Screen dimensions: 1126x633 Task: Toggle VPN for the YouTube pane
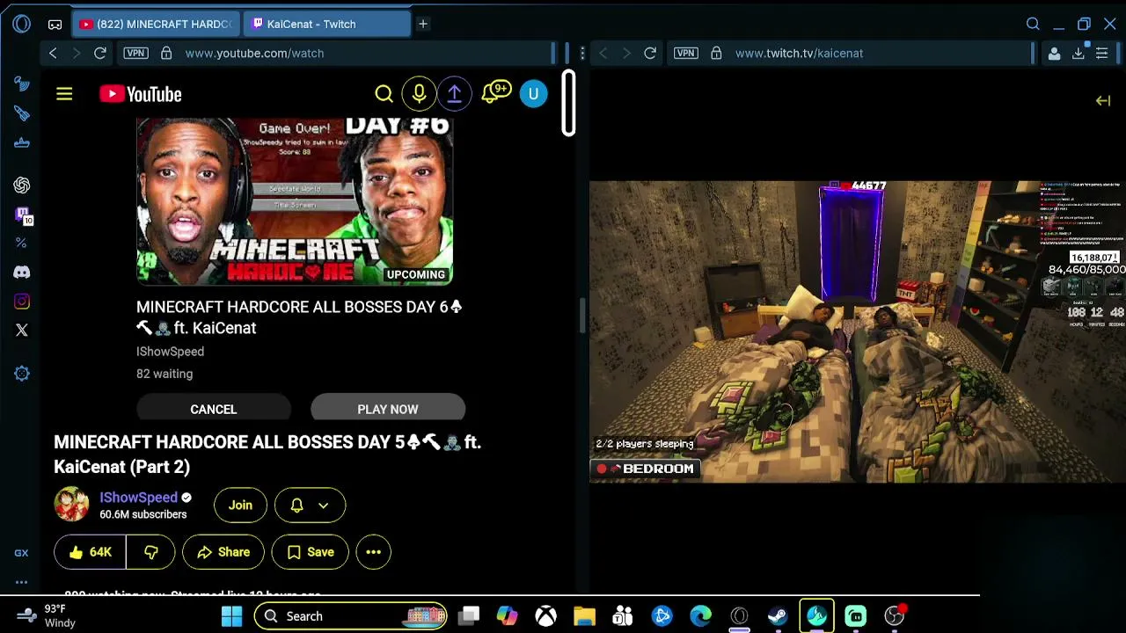pos(135,53)
